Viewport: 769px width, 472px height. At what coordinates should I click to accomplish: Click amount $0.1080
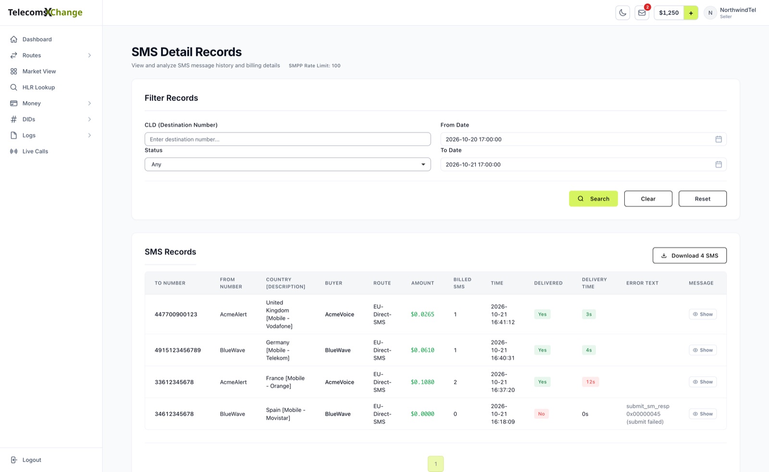422,382
